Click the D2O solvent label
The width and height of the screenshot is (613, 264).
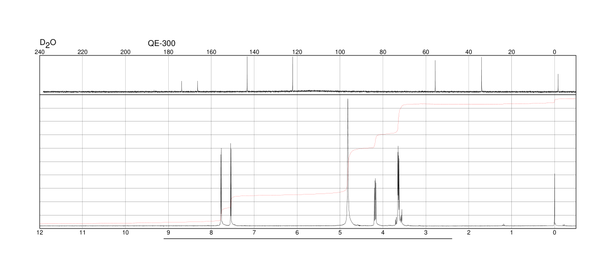(48, 43)
